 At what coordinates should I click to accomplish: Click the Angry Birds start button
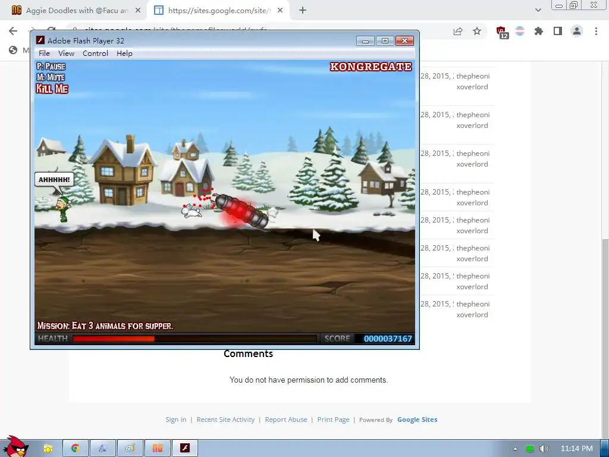15,447
